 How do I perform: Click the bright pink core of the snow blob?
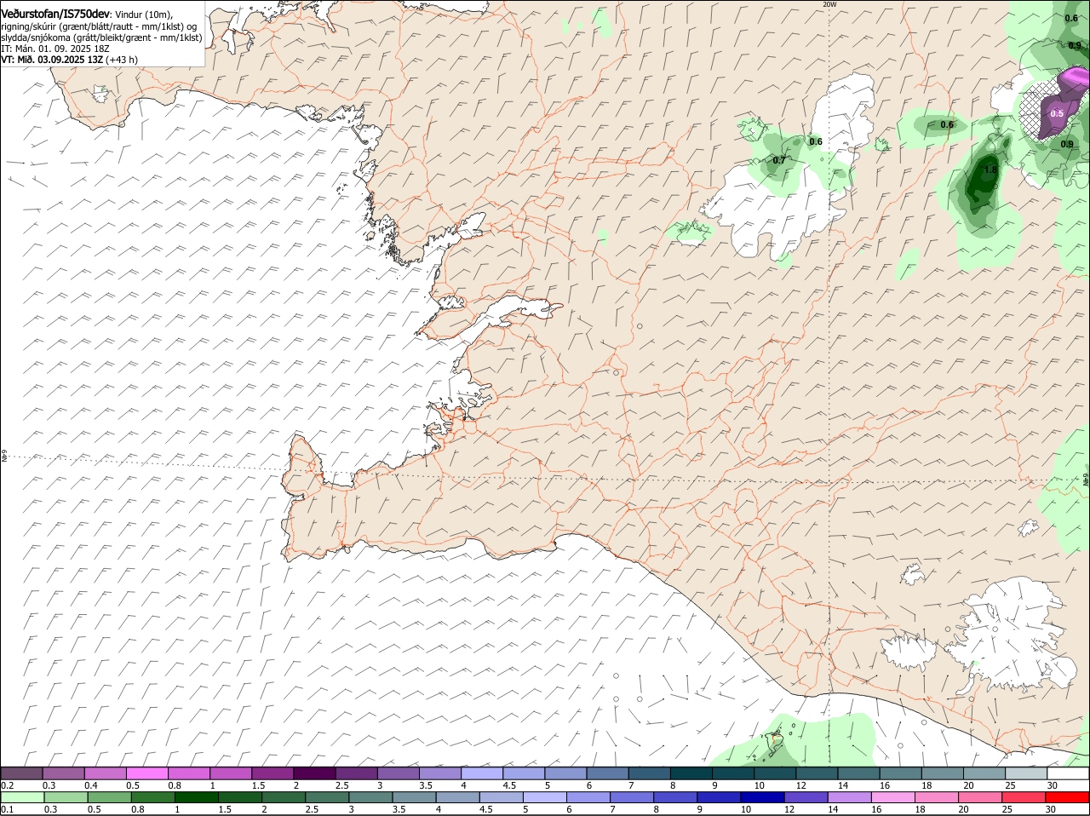coord(1078,78)
